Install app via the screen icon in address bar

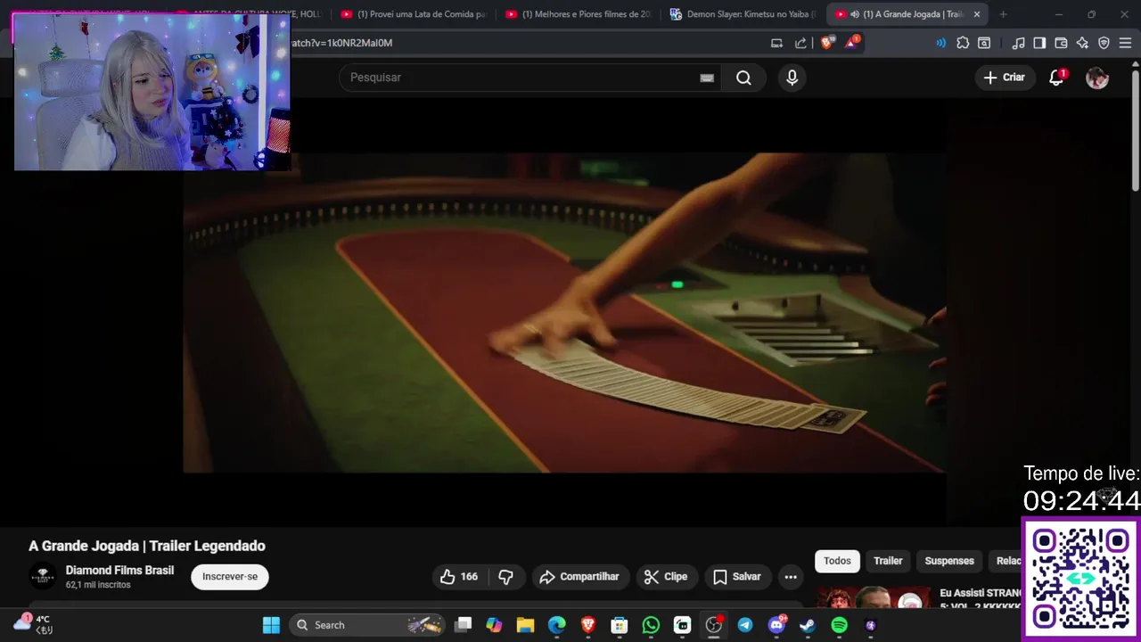776,43
